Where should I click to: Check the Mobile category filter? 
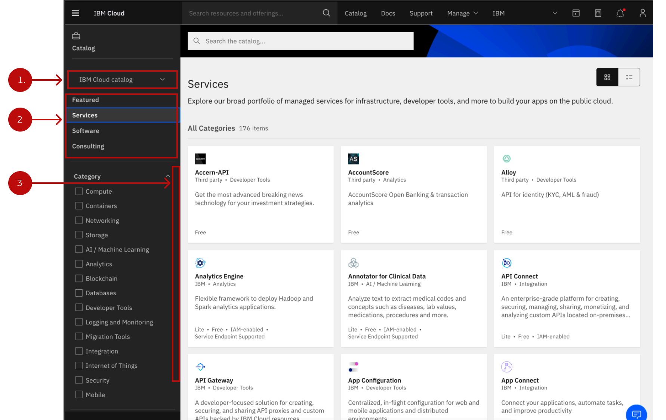[x=79, y=395]
